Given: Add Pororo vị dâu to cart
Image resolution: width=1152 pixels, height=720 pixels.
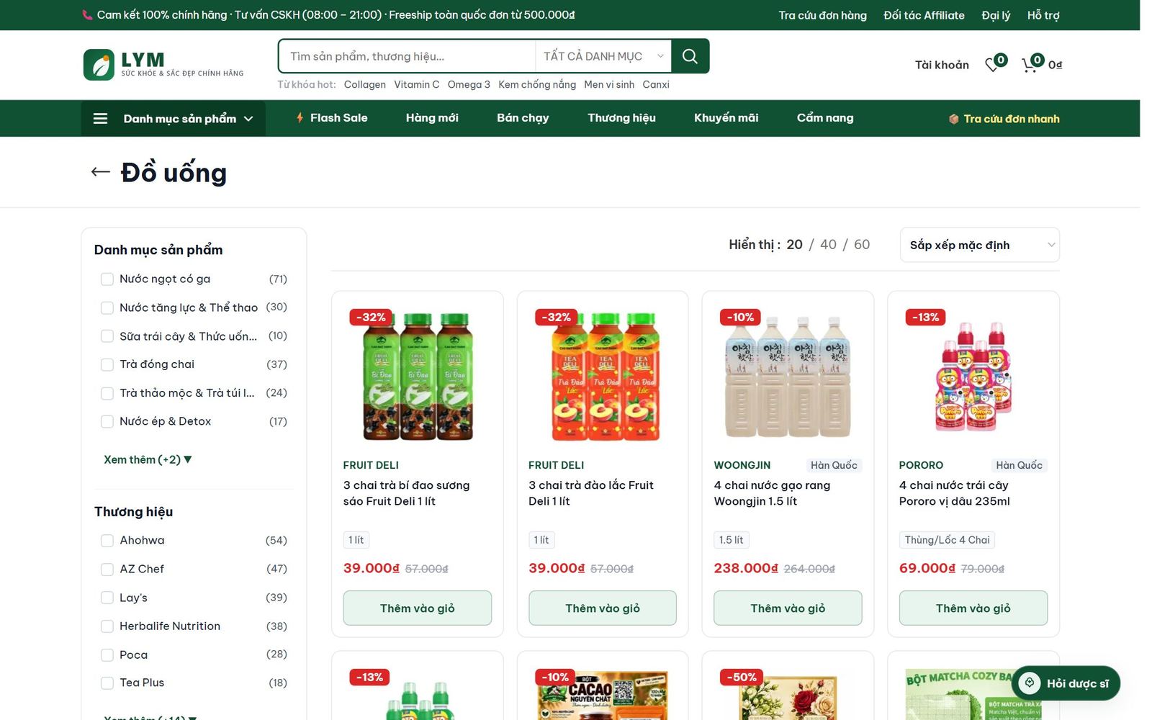Looking at the screenshot, I should pos(973,608).
